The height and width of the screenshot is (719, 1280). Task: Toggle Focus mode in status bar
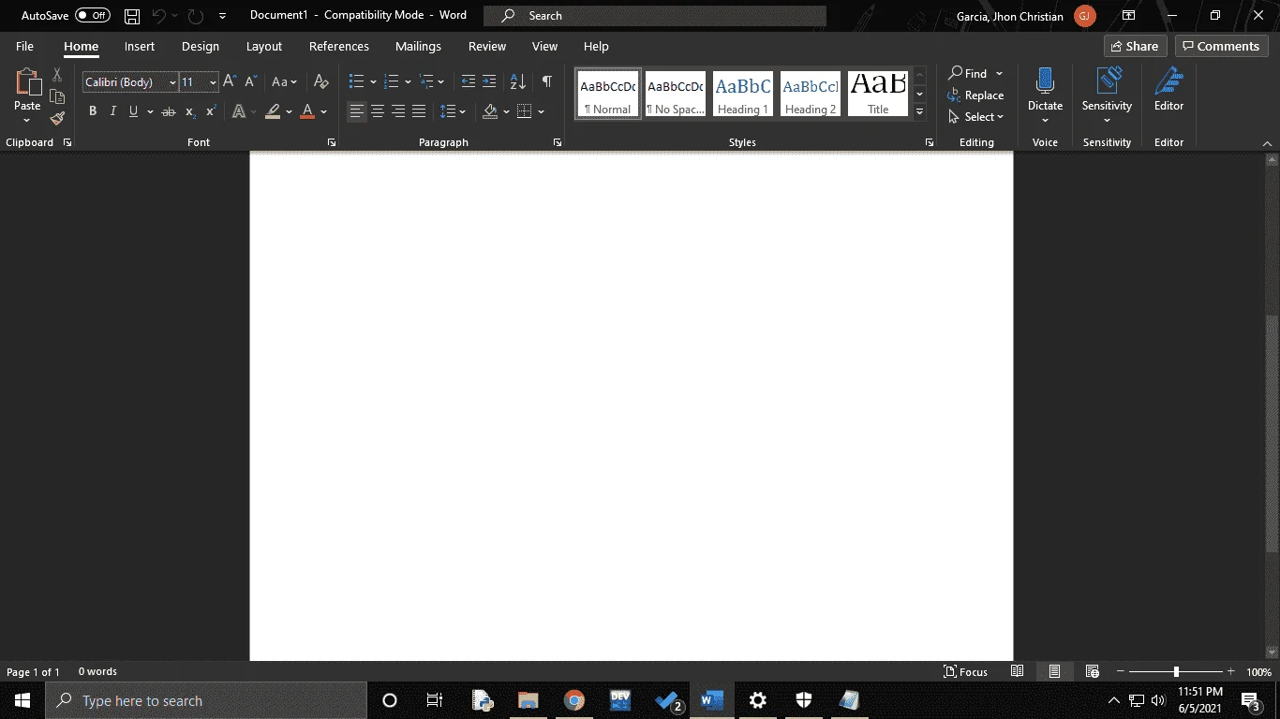pos(965,671)
